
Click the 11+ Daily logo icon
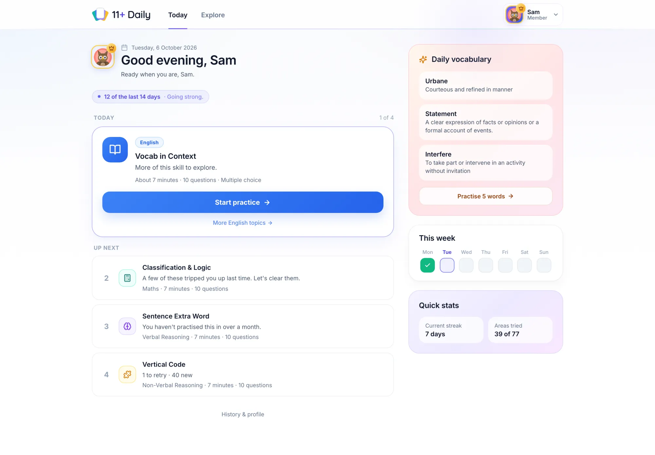click(x=100, y=15)
